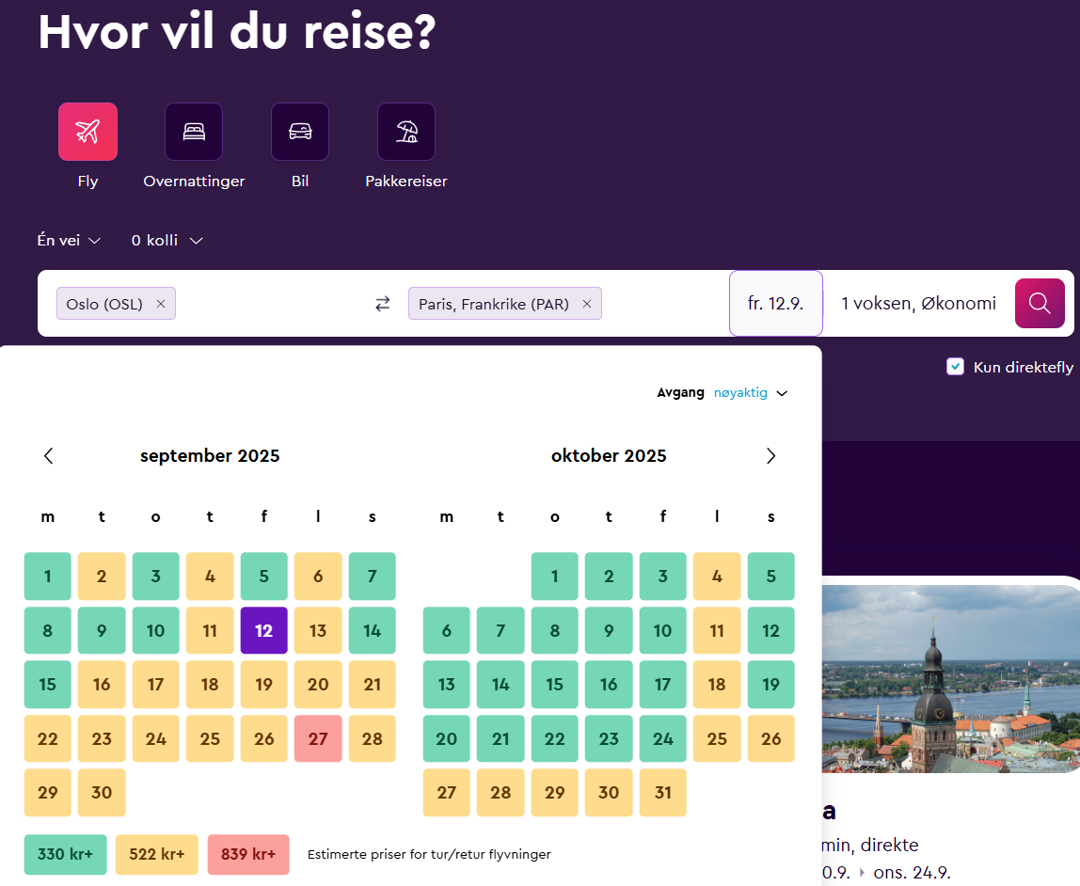Viewport: 1080px width, 886px height.
Task: Select 27 September red priced date
Action: 318,738
